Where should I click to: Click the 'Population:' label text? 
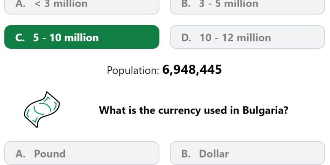(133, 70)
